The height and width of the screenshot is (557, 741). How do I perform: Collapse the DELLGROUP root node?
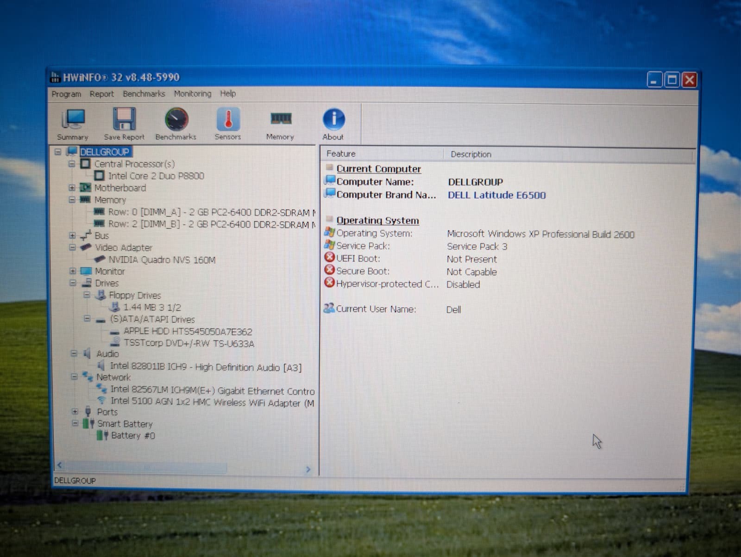click(58, 152)
